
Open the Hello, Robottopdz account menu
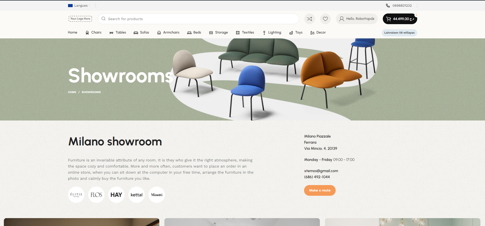click(x=357, y=19)
